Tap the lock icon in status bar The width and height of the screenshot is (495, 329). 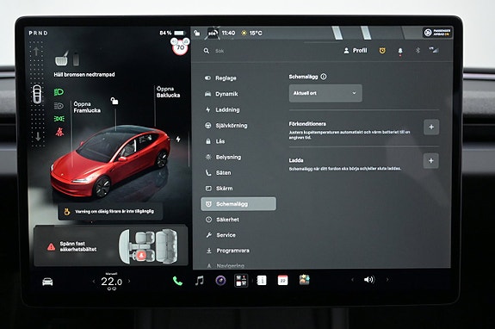pos(196,33)
